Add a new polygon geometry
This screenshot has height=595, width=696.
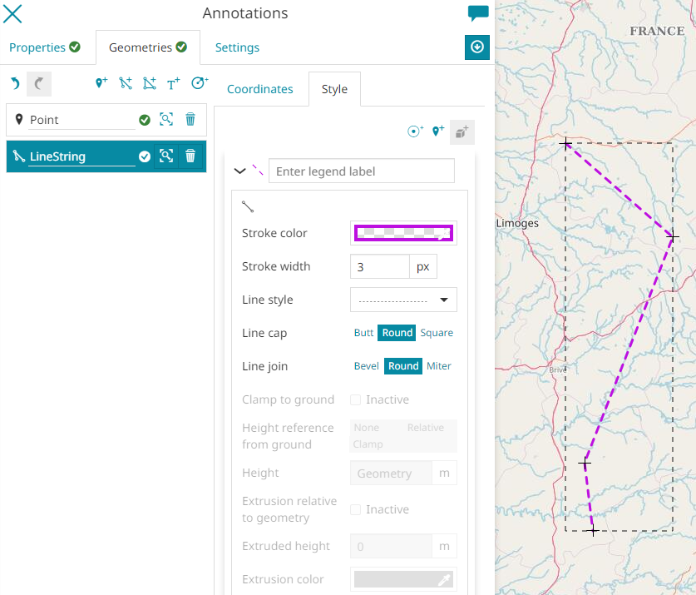[x=149, y=83]
